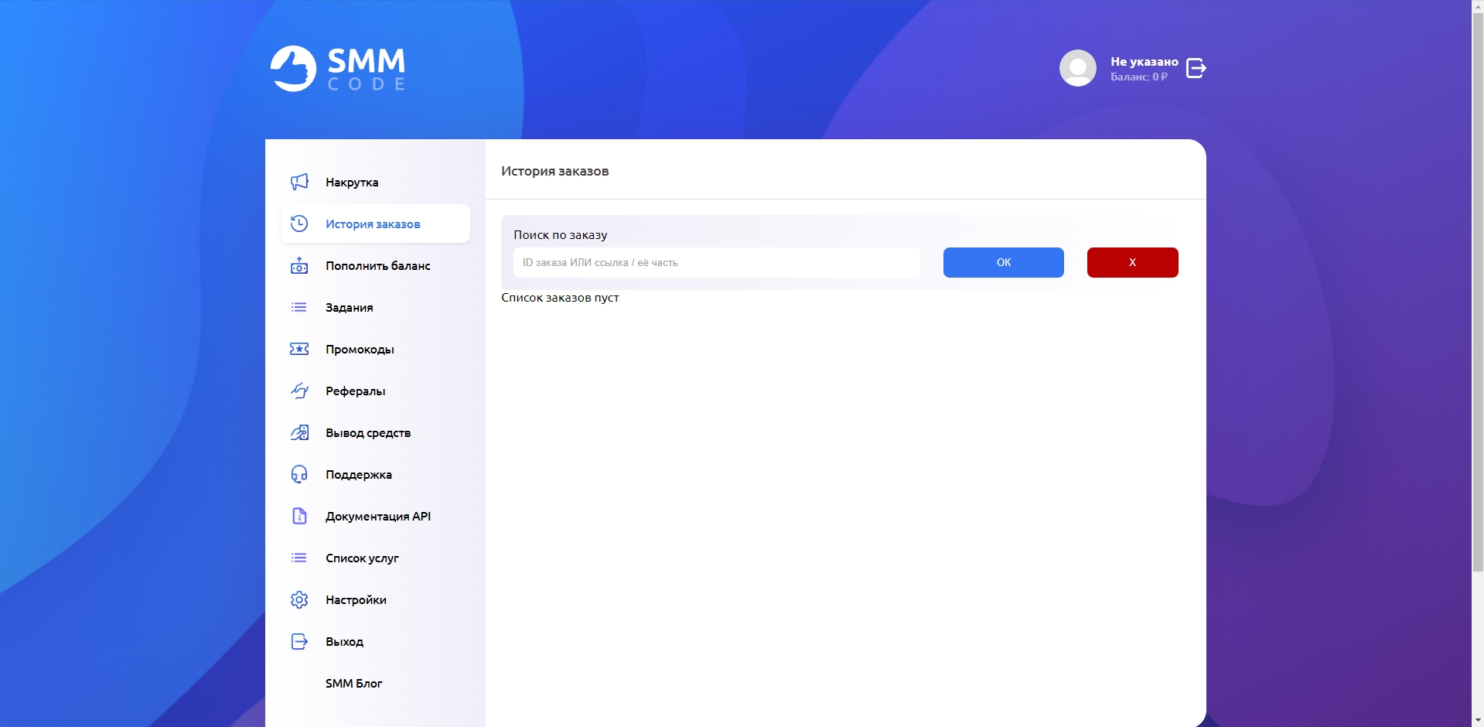Click the Не указано username text
Image resolution: width=1484 pixels, height=727 pixels.
tap(1145, 61)
